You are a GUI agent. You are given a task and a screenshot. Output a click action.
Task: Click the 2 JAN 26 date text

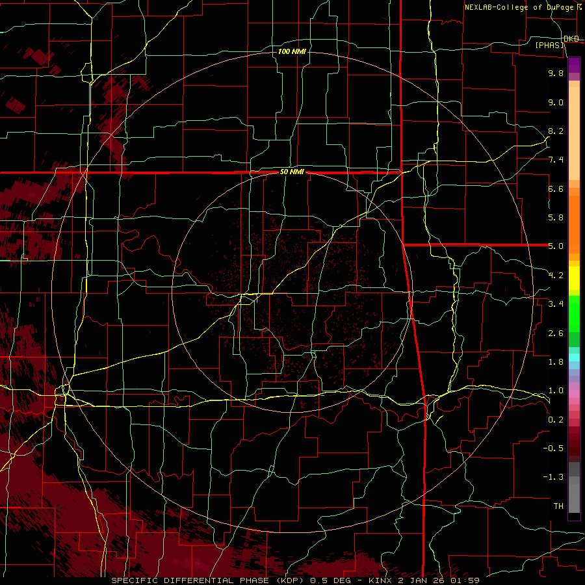[422, 580]
